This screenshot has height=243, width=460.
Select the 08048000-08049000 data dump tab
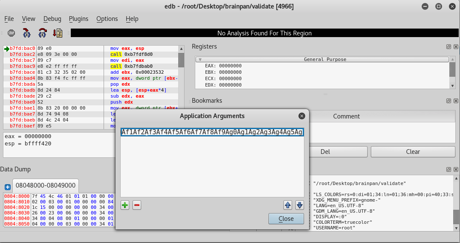pos(46,185)
